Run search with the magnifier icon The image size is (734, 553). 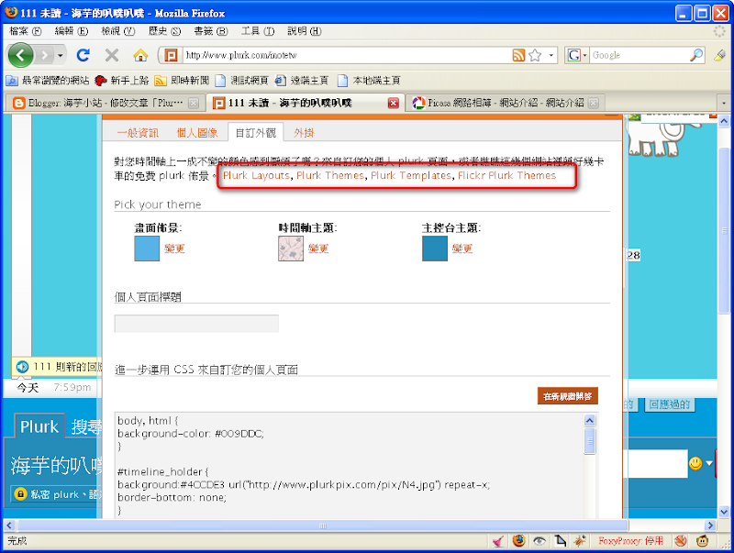tap(696, 55)
